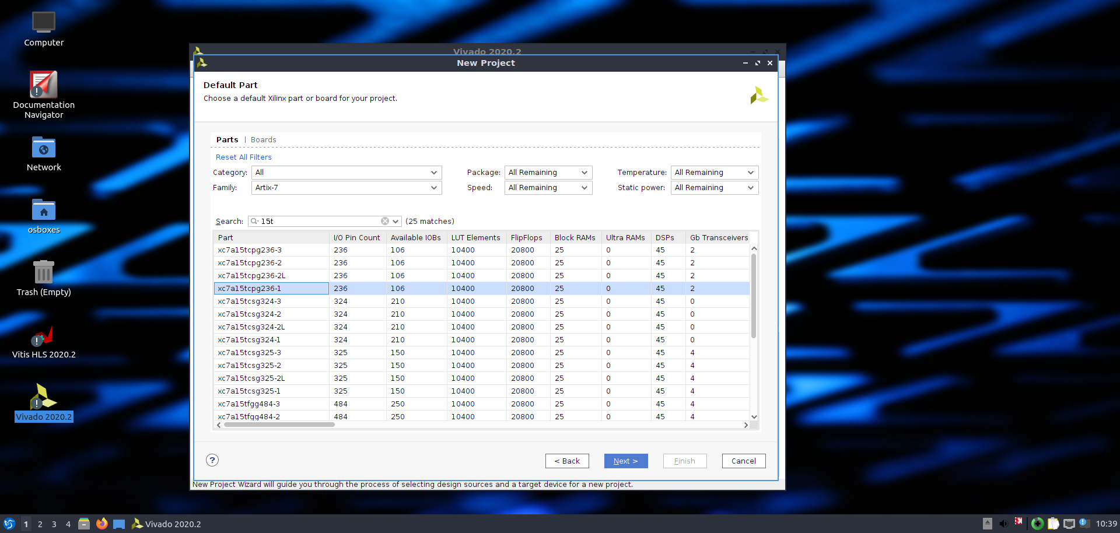Screen dimensions: 1120x533
Task: Sort by Gb Transceivers column header
Action: click(719, 237)
